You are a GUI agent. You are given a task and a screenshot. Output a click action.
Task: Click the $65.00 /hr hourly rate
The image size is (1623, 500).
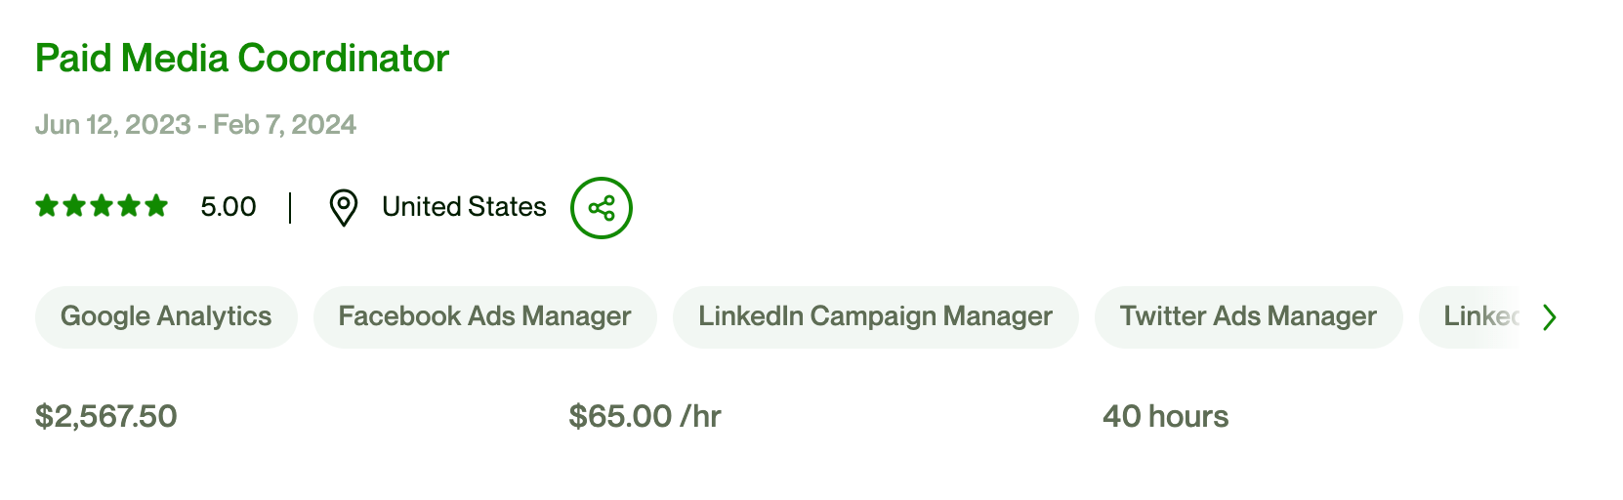645,417
